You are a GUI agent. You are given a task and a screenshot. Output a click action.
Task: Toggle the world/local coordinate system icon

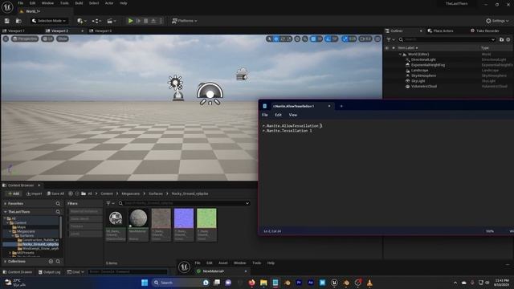coord(297,39)
